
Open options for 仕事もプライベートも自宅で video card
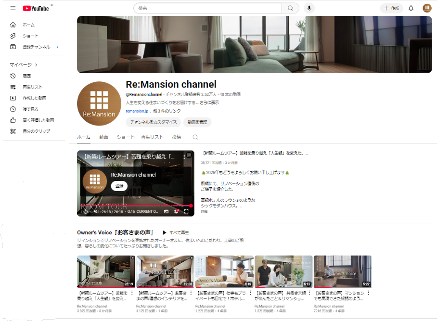click(x=250, y=293)
